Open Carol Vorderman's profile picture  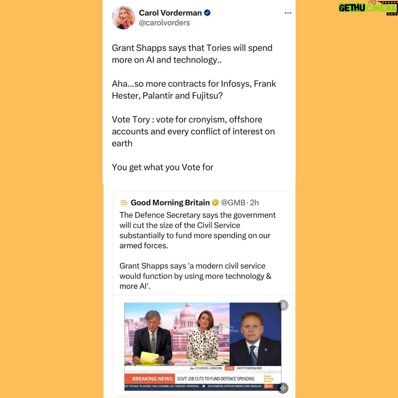pos(123,18)
